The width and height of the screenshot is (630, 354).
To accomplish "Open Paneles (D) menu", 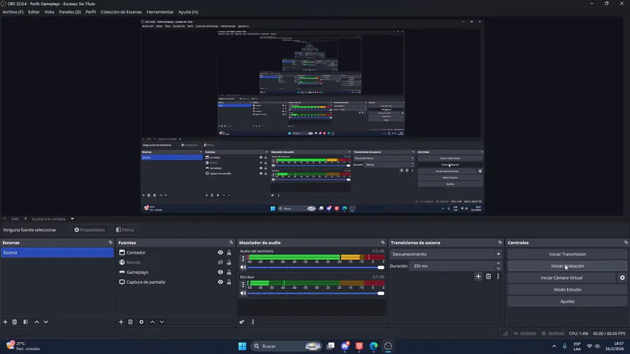I will 70,12.
